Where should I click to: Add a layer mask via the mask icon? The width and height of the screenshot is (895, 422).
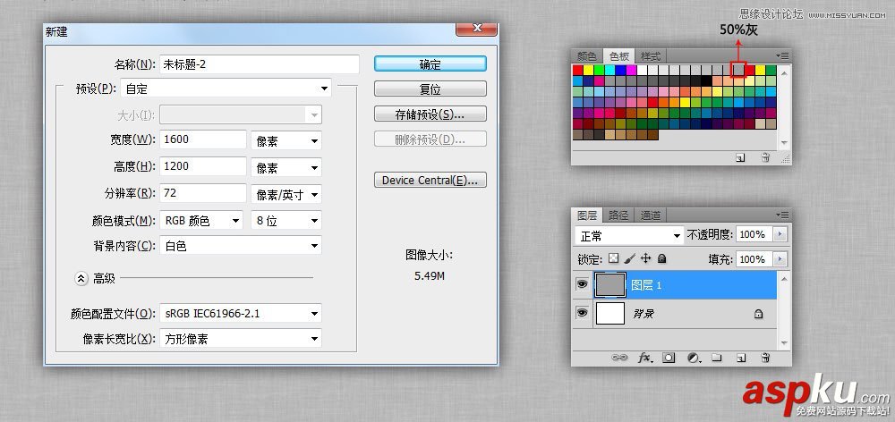669,358
